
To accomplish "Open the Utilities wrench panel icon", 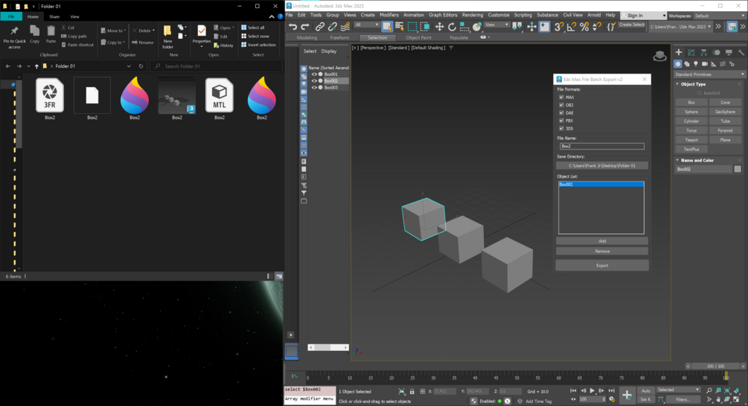I will (741, 52).
